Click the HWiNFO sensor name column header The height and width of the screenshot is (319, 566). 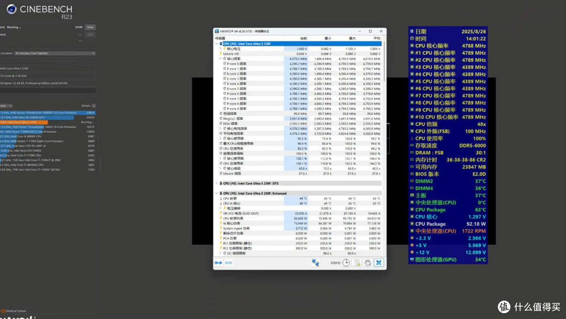(x=249, y=38)
